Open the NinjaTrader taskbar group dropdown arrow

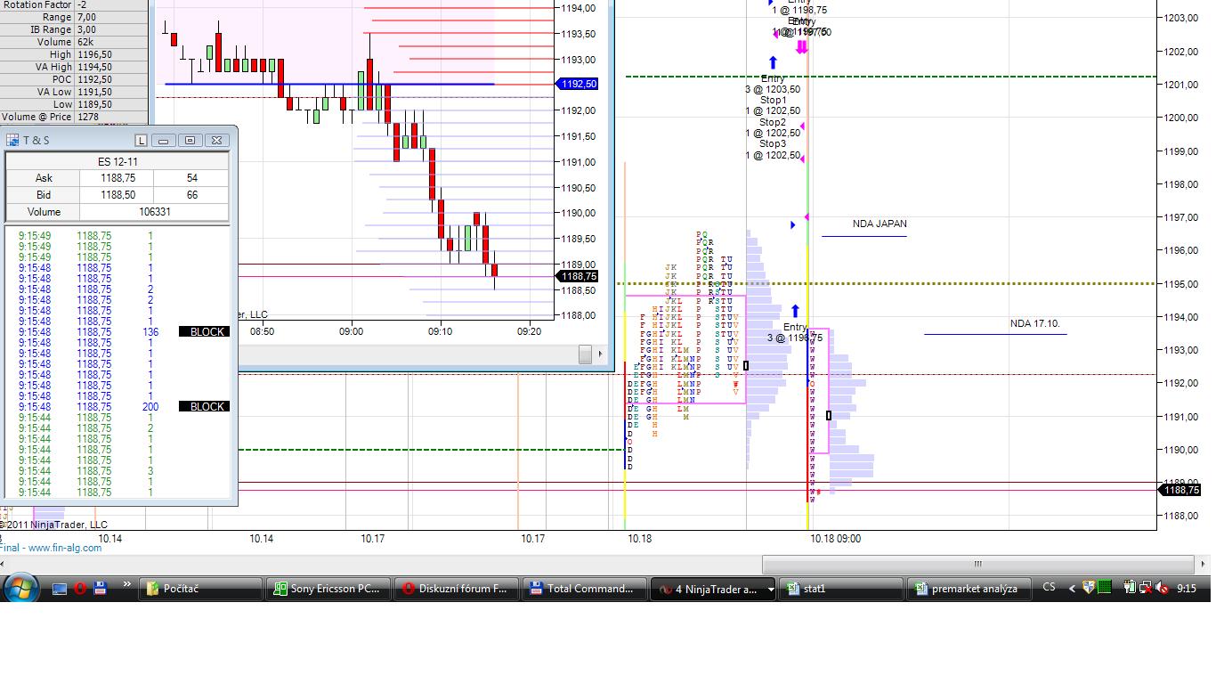770,590
